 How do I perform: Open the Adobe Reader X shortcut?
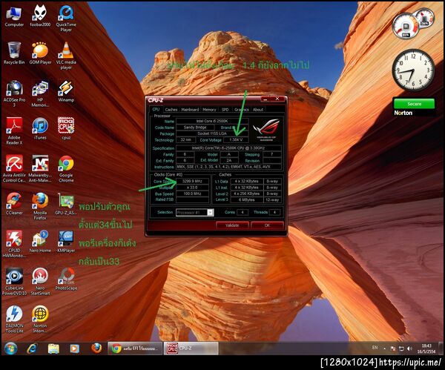[x=14, y=131]
